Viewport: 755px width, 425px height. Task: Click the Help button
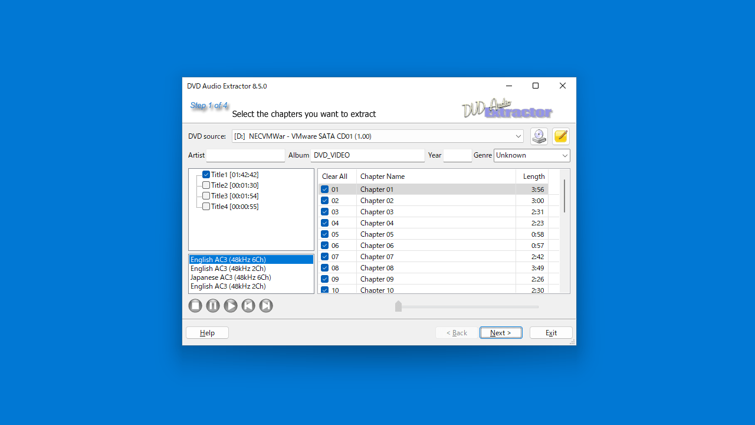tap(207, 333)
